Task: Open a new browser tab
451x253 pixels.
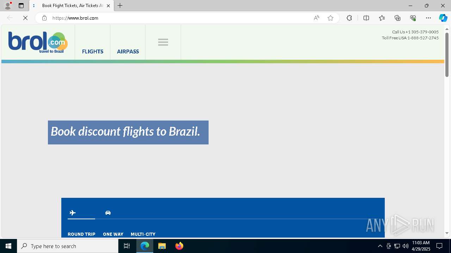Action: point(120,6)
